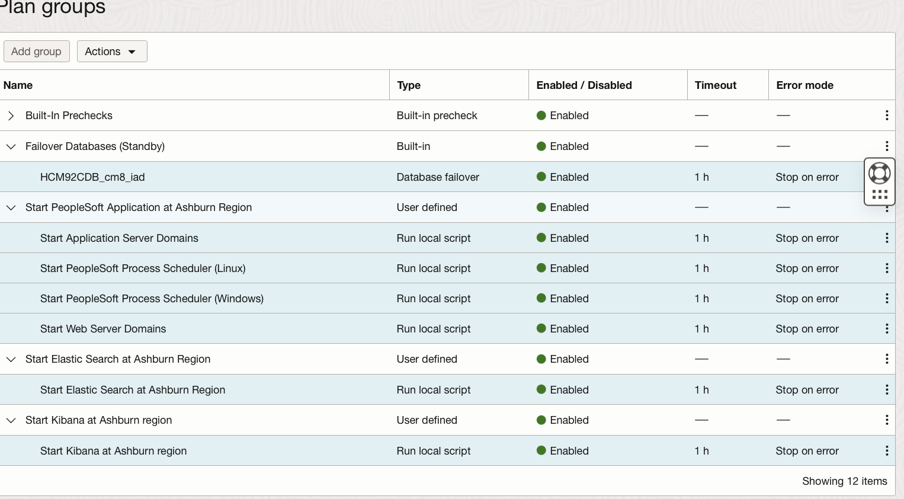Click 1 h timeout of HCM92CDB_cm8_iad
This screenshot has height=499, width=904.
click(701, 177)
